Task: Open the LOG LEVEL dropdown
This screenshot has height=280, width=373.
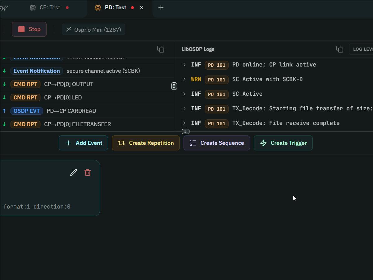Action: (x=361, y=49)
